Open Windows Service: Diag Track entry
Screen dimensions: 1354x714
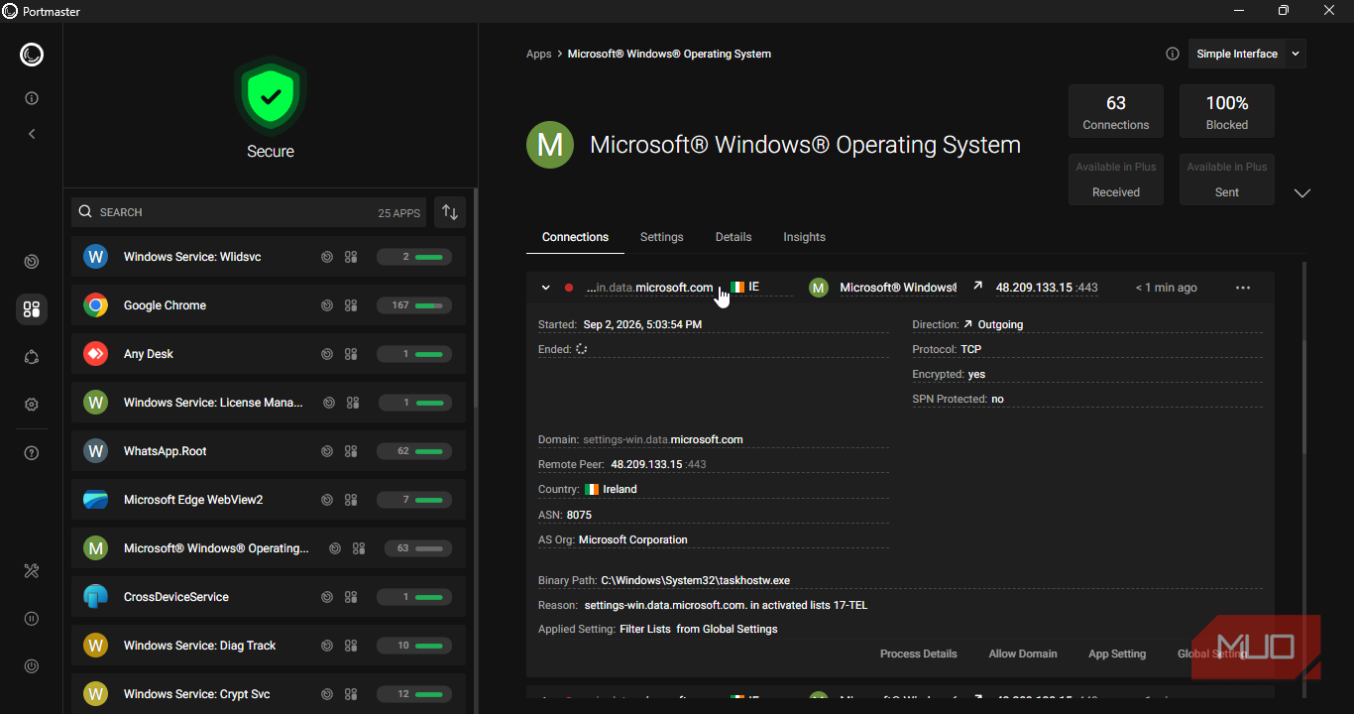[x=269, y=646]
